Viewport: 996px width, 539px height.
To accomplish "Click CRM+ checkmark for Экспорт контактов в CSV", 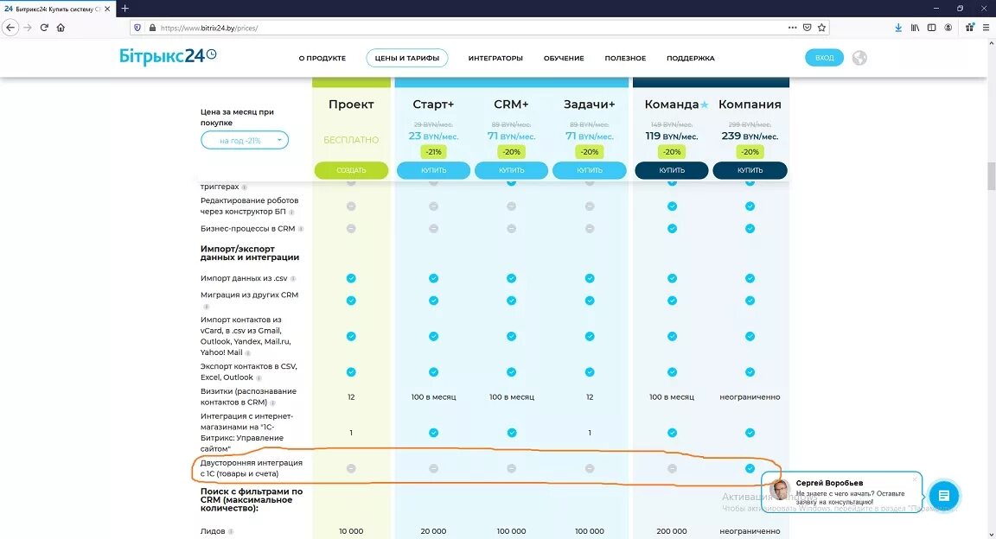I will [511, 372].
